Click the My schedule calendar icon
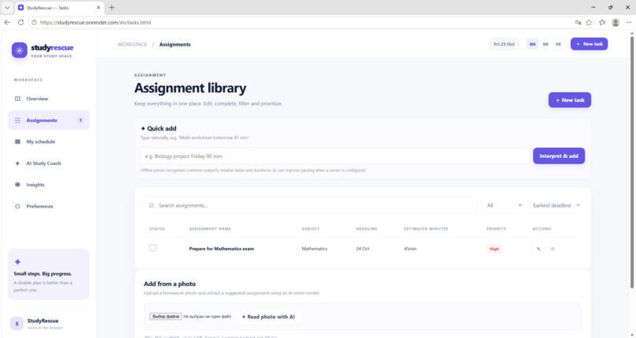Viewport: 636px width, 338px height. click(x=17, y=141)
